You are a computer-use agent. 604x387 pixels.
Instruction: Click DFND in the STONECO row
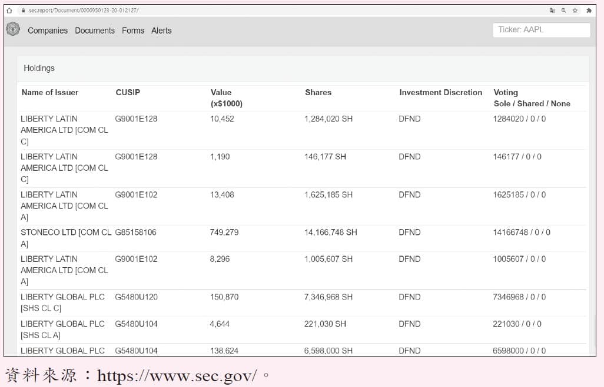click(410, 233)
